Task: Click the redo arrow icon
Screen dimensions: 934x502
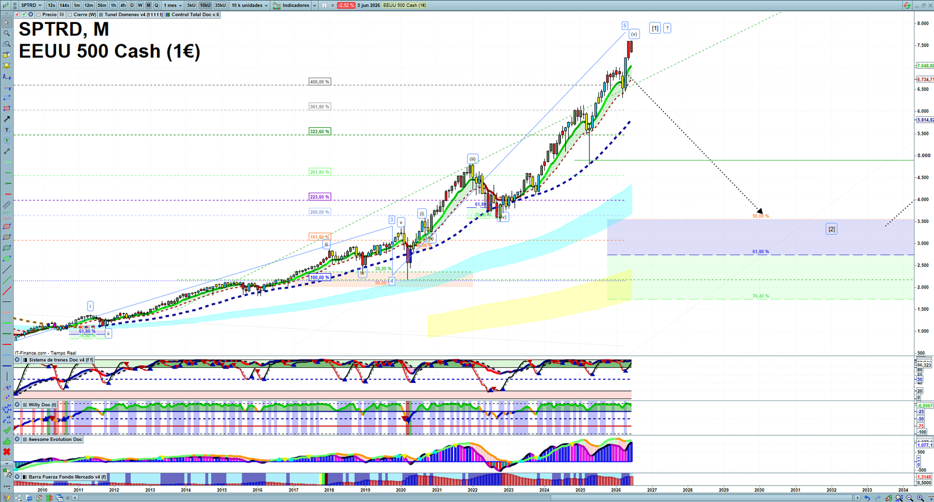Action: 878,498
